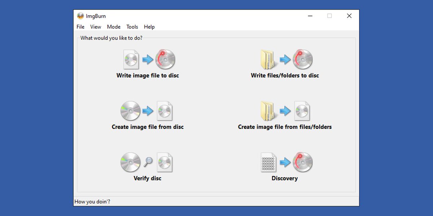
Task: Click the blue arrow above Discovery
Action: (x=285, y=162)
